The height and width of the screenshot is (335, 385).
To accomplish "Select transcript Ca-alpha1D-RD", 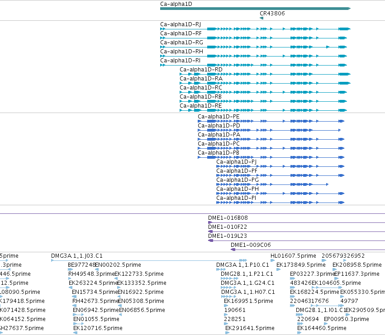I will [x=265, y=74].
